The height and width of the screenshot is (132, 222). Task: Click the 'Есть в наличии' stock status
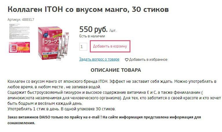pyautogui.click(x=92, y=36)
